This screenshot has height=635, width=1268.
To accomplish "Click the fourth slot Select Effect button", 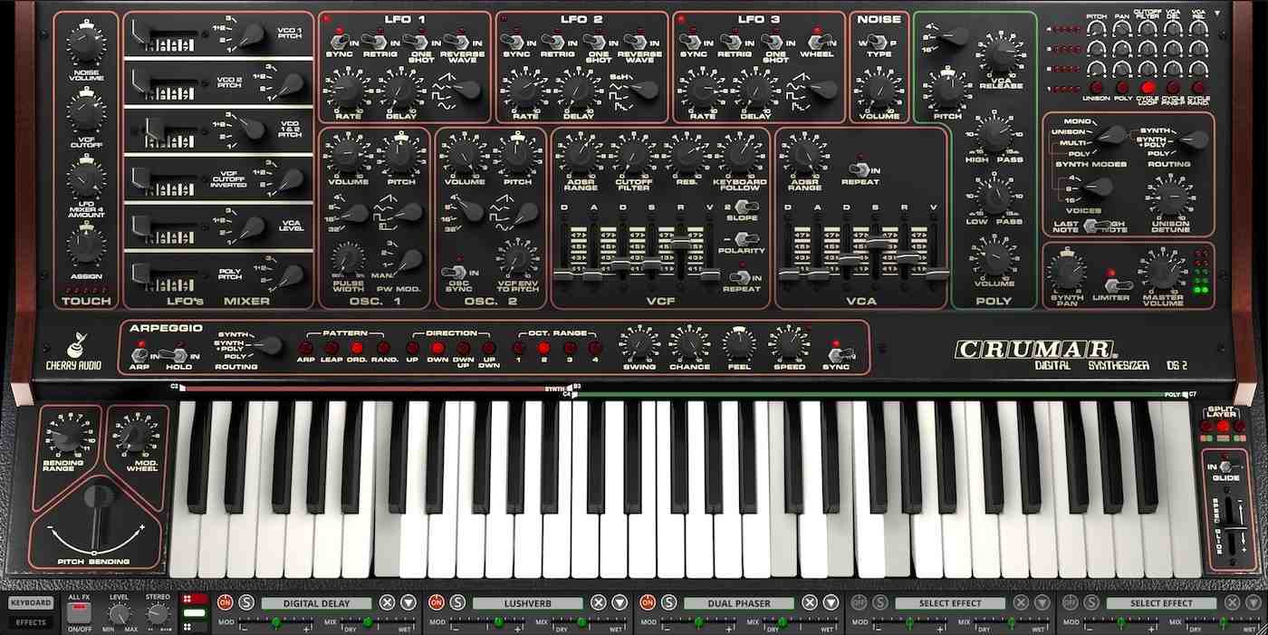I will click(950, 603).
